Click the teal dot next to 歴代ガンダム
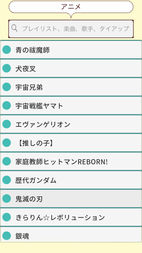The width and height of the screenshot is (142, 253). click(x=7, y=180)
